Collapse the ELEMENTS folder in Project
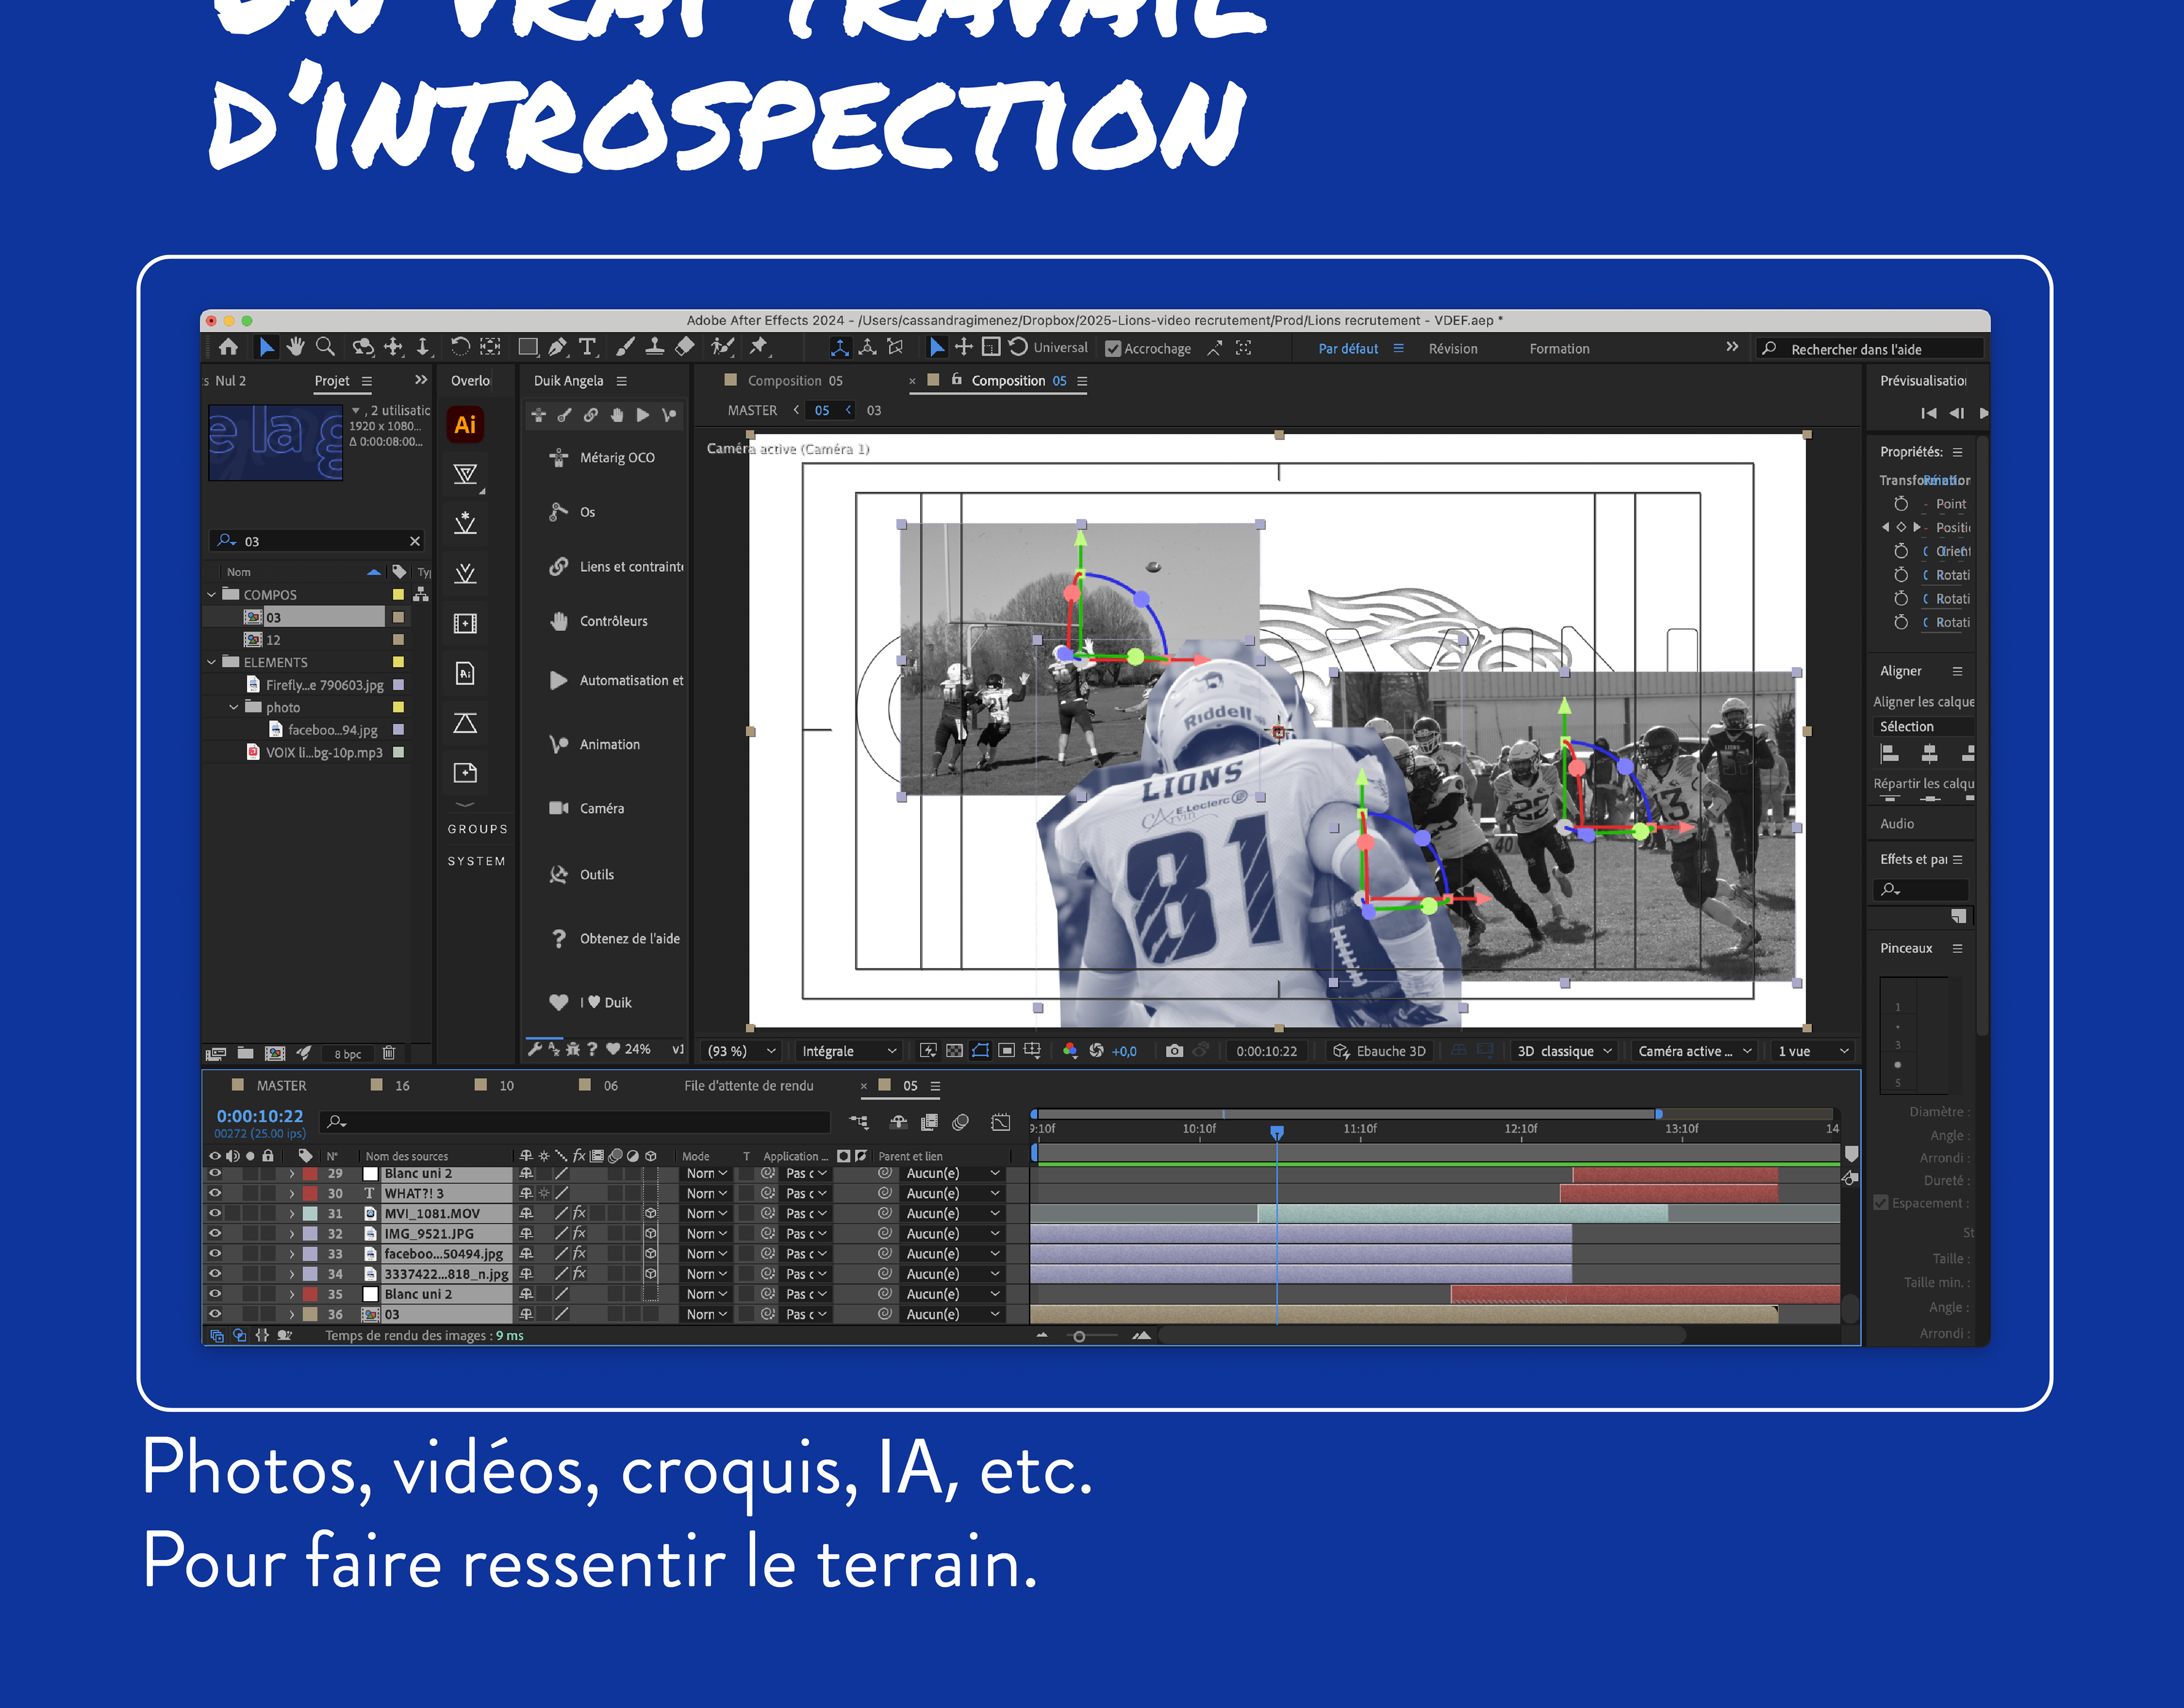The image size is (2184, 1708). (x=212, y=662)
